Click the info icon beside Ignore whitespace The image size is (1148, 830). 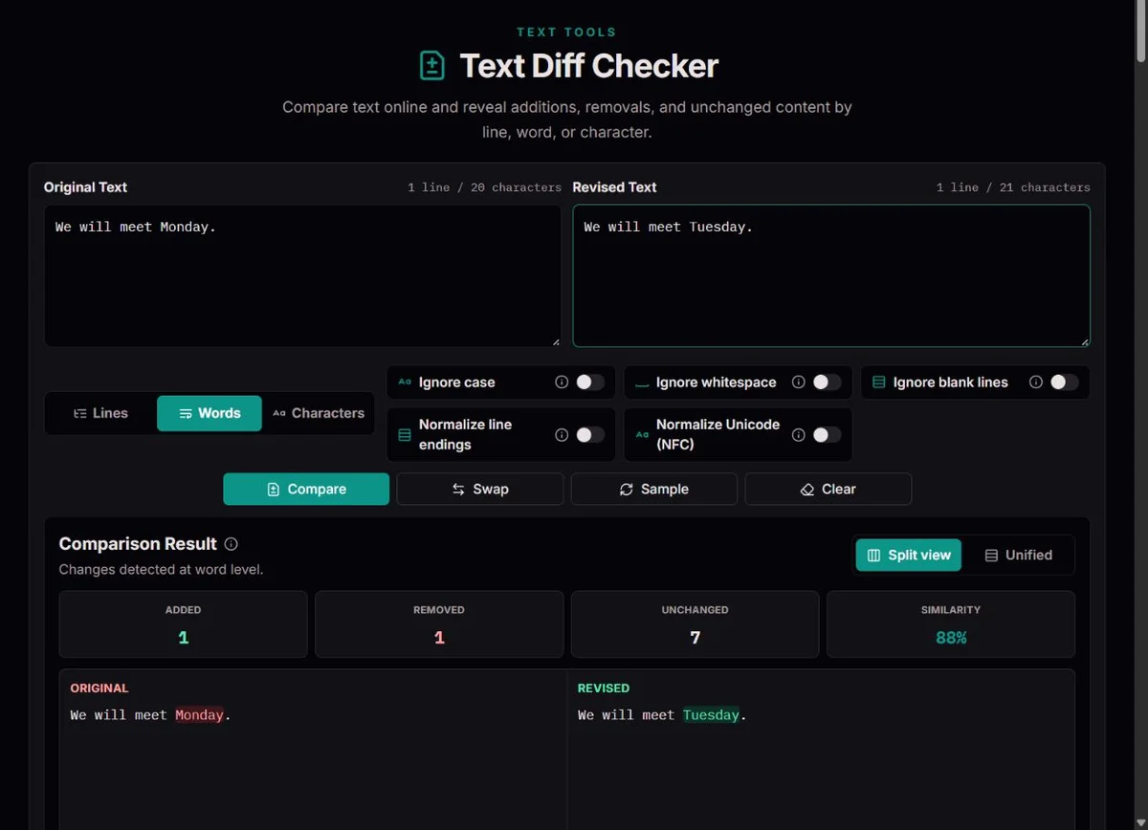pyautogui.click(x=799, y=382)
